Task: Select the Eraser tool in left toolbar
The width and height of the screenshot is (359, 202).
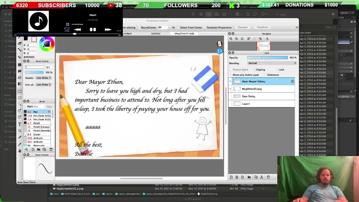Action: pos(20,43)
